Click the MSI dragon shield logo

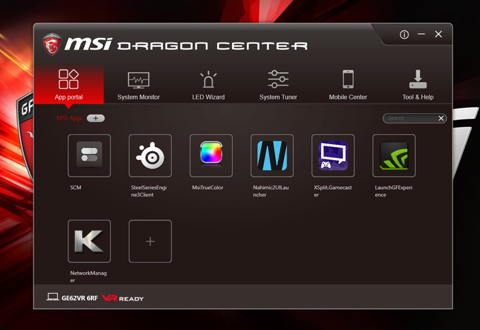(x=52, y=44)
